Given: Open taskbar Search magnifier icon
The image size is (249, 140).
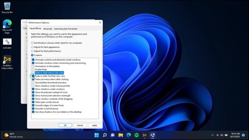Looking at the screenshot, I should [105, 135].
